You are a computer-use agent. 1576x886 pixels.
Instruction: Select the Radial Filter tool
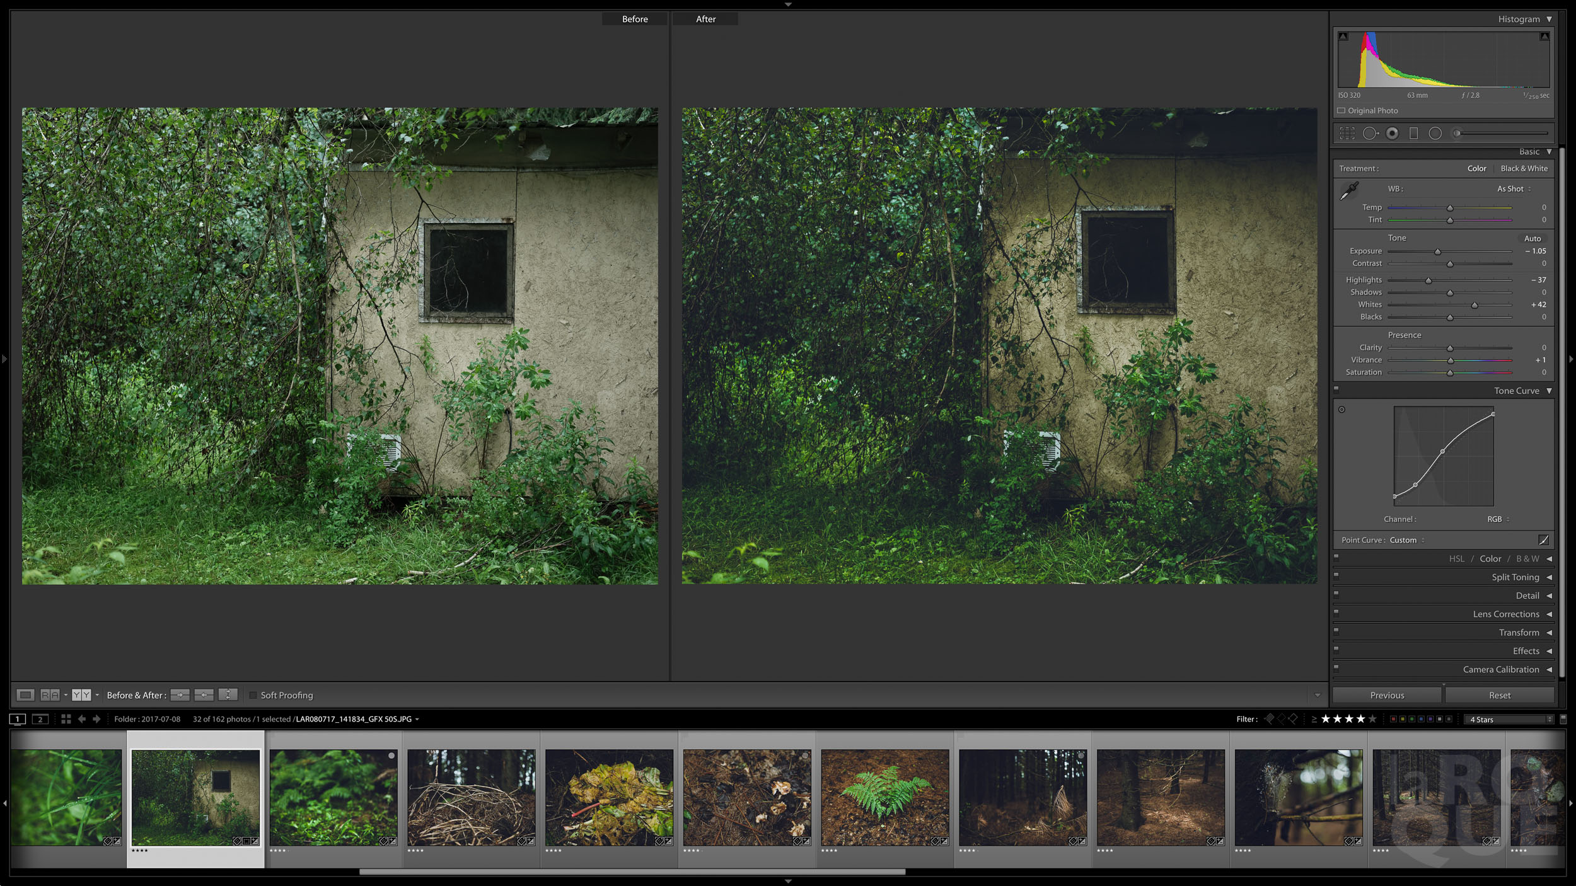[1435, 133]
